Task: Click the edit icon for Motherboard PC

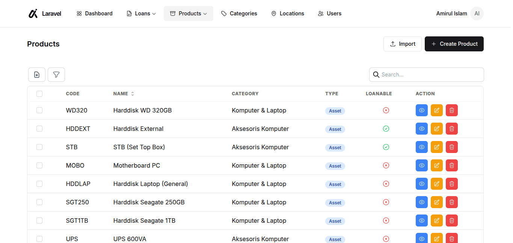Action: point(437,165)
